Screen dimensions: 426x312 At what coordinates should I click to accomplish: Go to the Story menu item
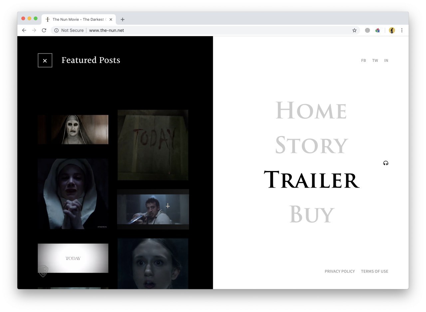coord(312,145)
